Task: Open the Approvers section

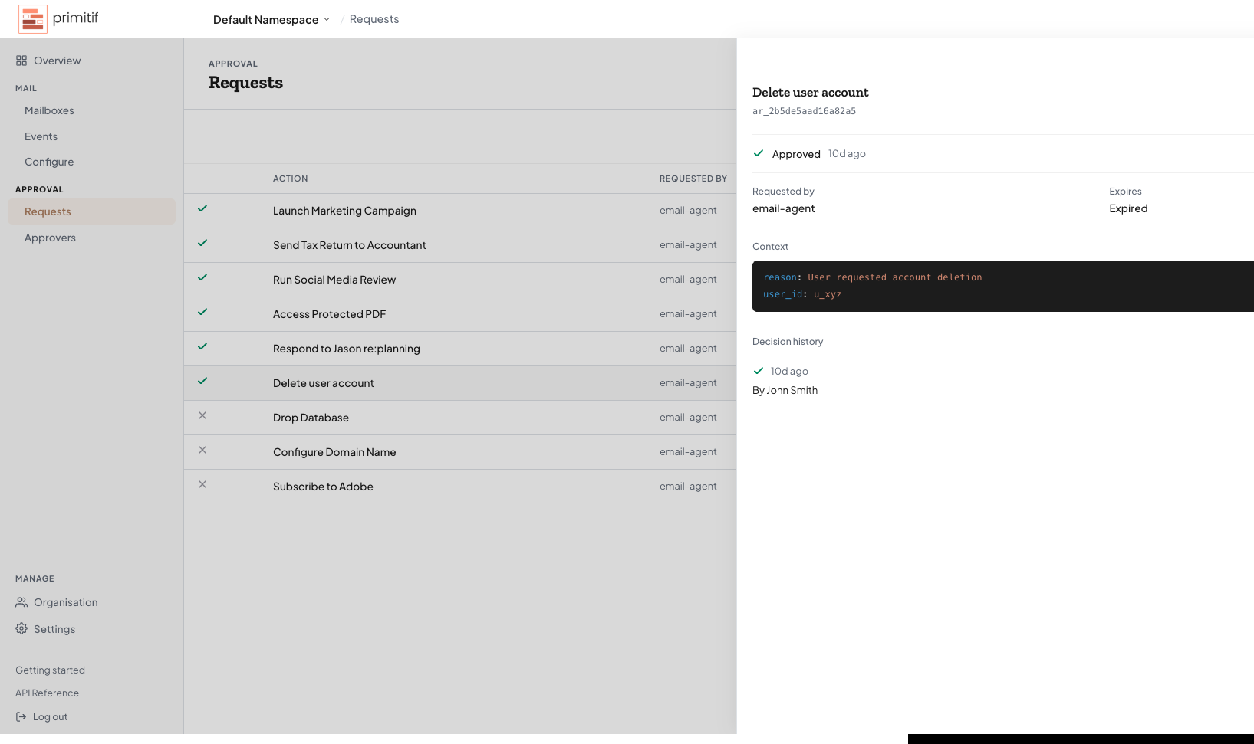Action: (x=50, y=238)
